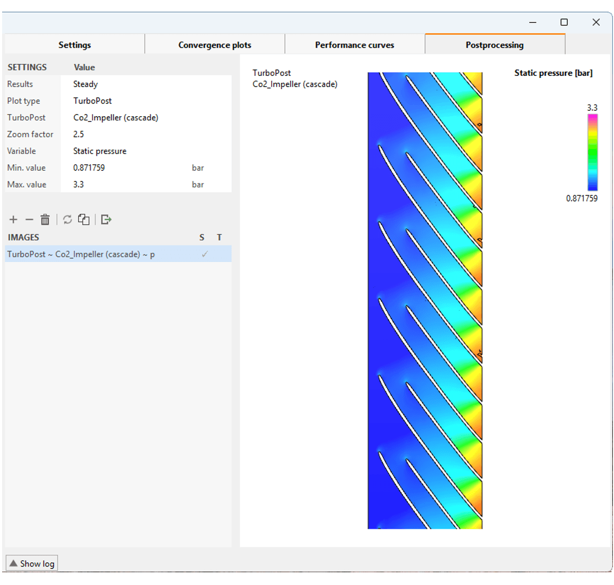
Task: Go to the Performance curves tab
Action: [x=355, y=45]
